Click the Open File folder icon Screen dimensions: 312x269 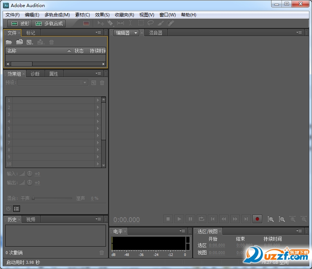point(9,42)
